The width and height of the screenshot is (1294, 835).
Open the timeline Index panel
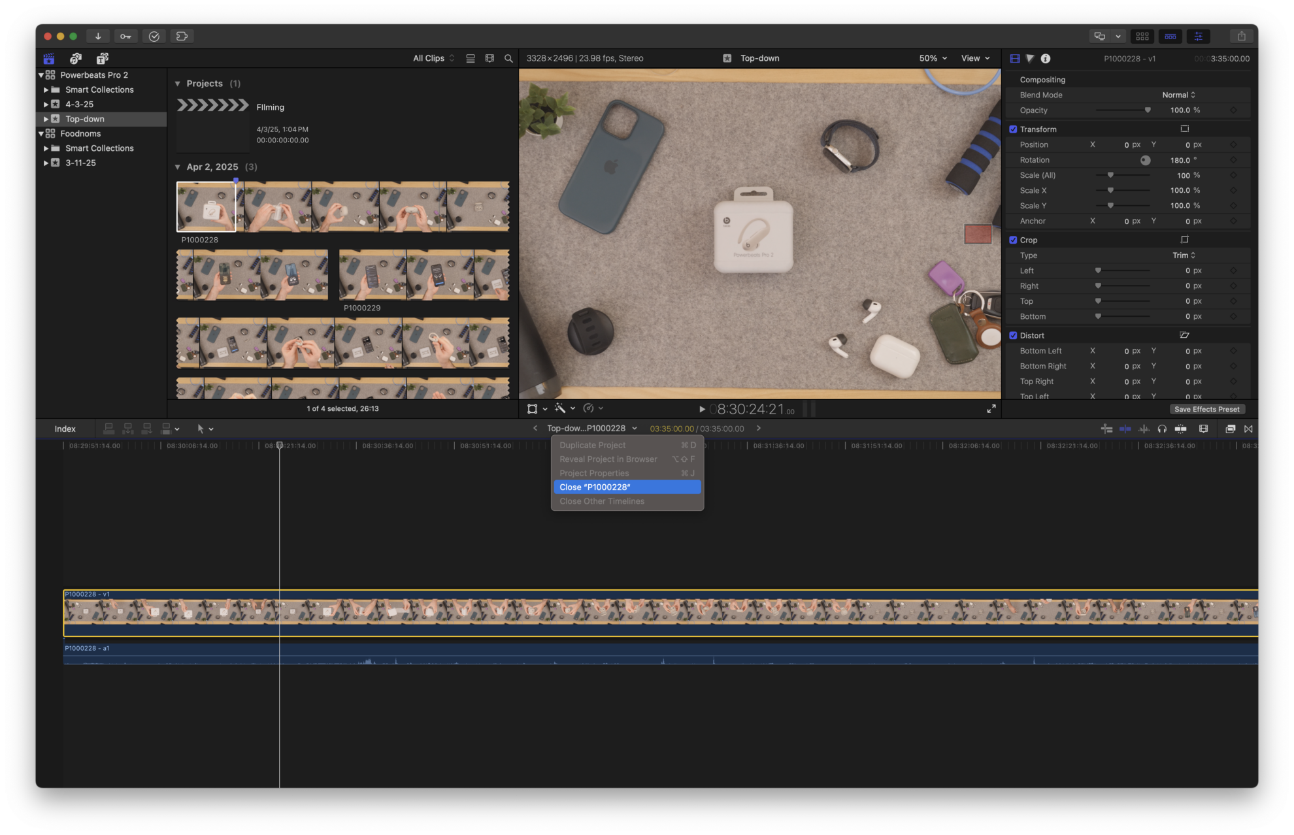pyautogui.click(x=65, y=429)
